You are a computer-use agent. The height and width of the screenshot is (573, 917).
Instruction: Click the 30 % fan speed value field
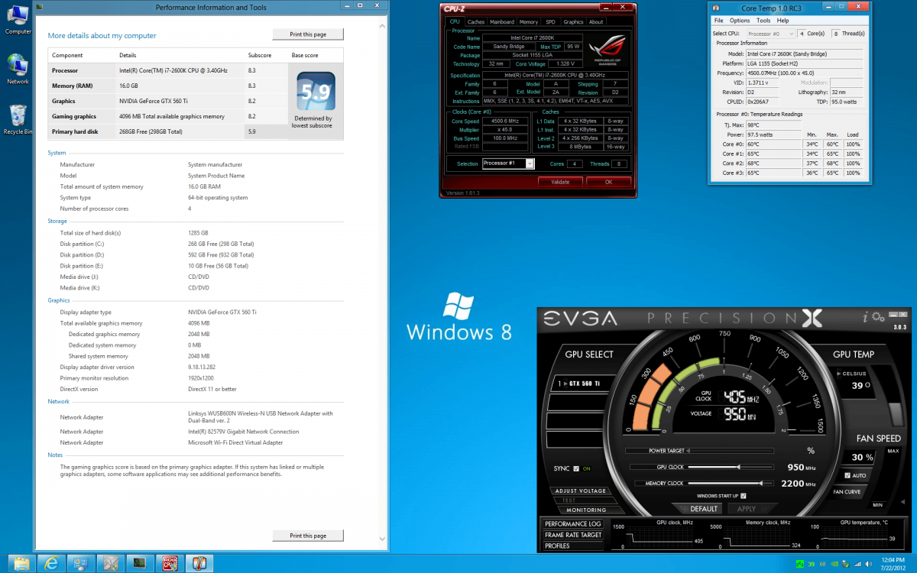point(859,458)
